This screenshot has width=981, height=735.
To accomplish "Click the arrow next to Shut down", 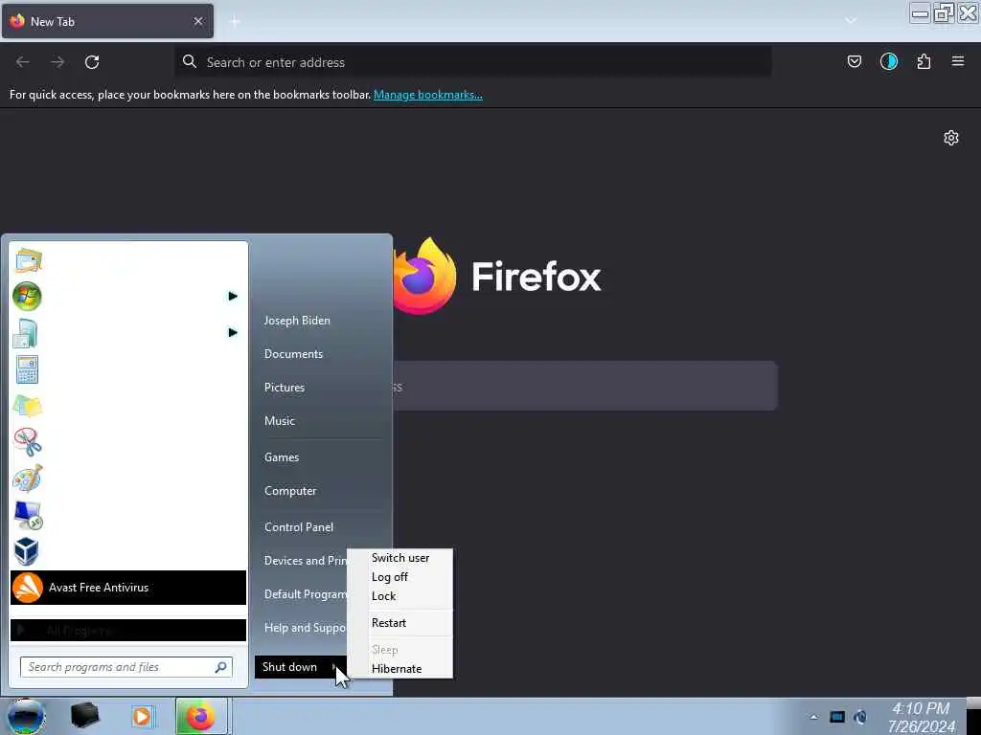I will pos(336,667).
